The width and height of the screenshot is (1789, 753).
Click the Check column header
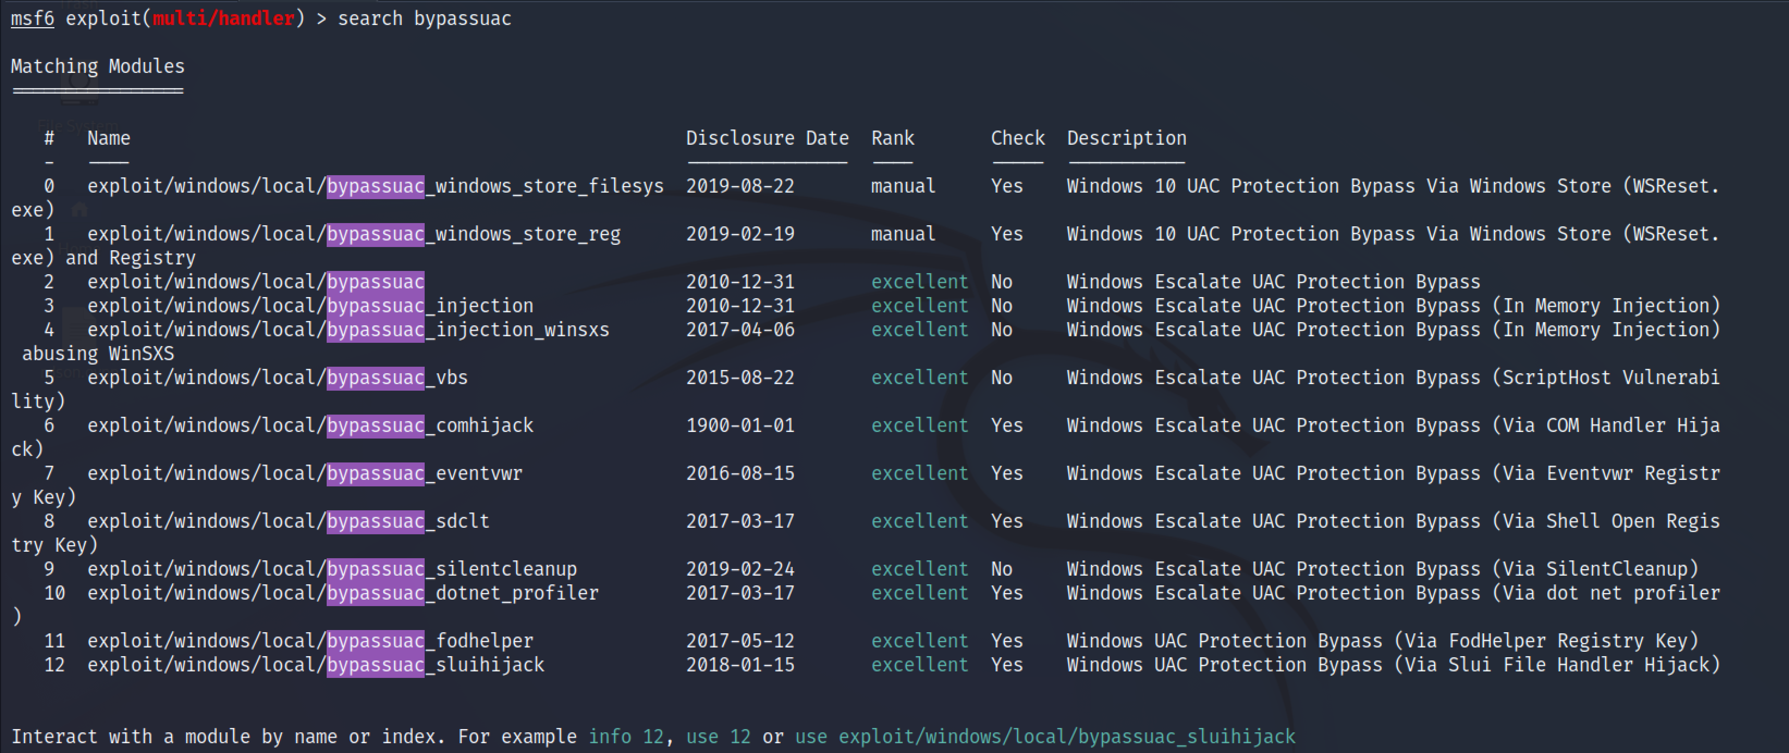pyautogui.click(x=1018, y=138)
